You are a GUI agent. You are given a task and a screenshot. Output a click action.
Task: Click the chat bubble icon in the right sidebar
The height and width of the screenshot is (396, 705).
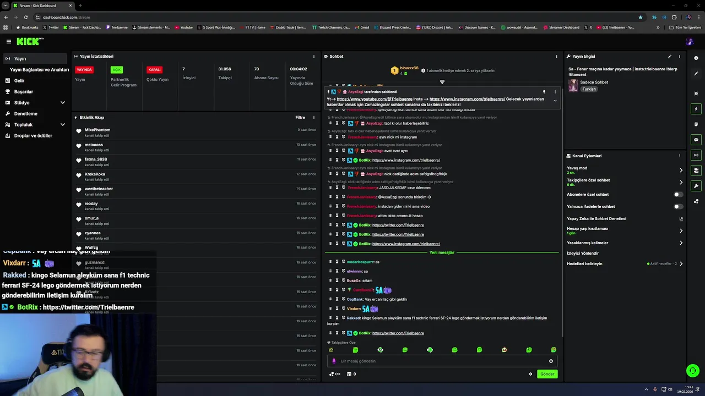pos(696,140)
